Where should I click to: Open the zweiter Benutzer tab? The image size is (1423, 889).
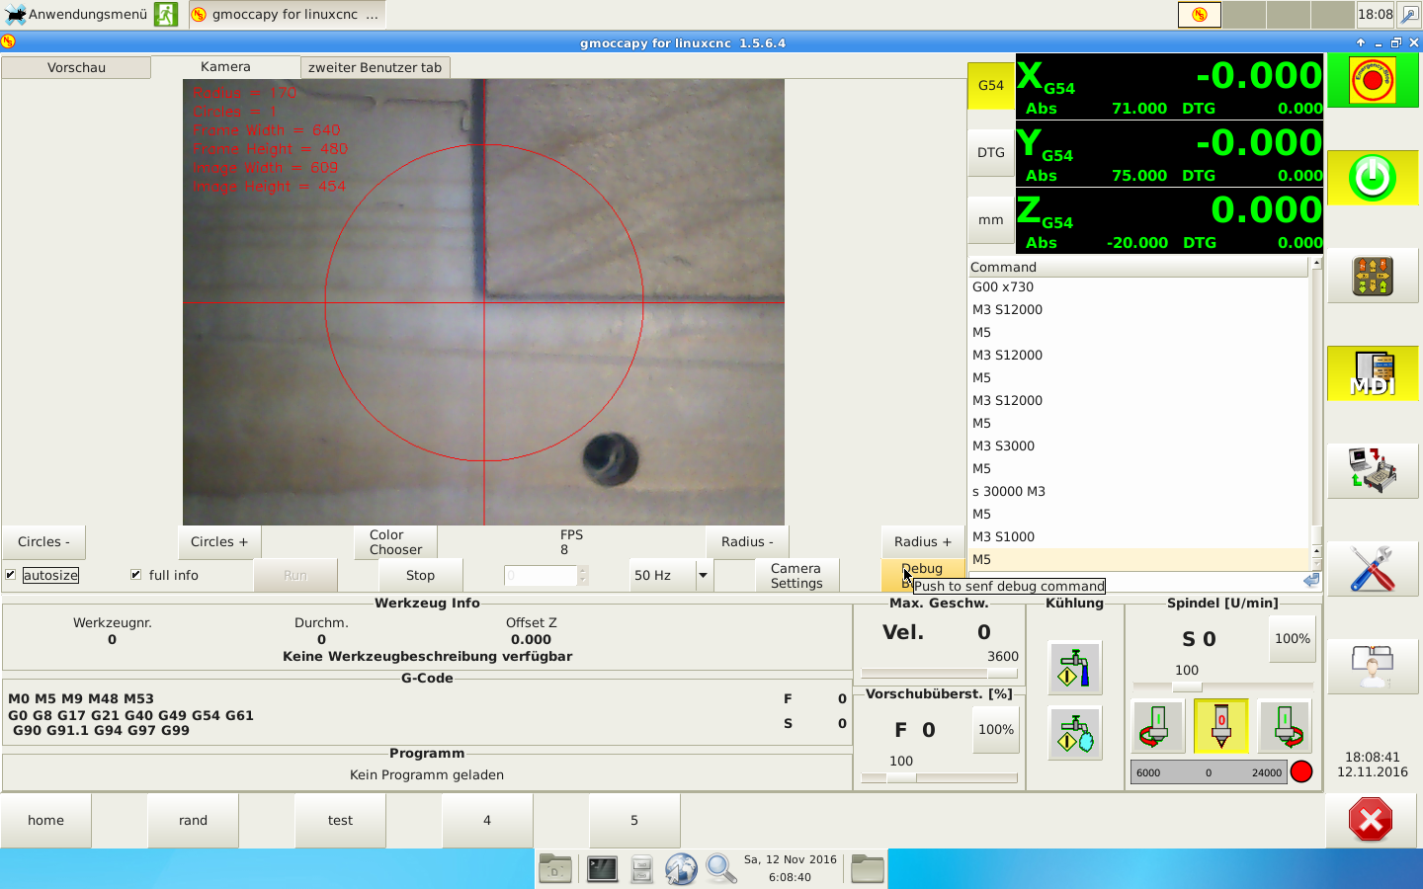point(375,67)
